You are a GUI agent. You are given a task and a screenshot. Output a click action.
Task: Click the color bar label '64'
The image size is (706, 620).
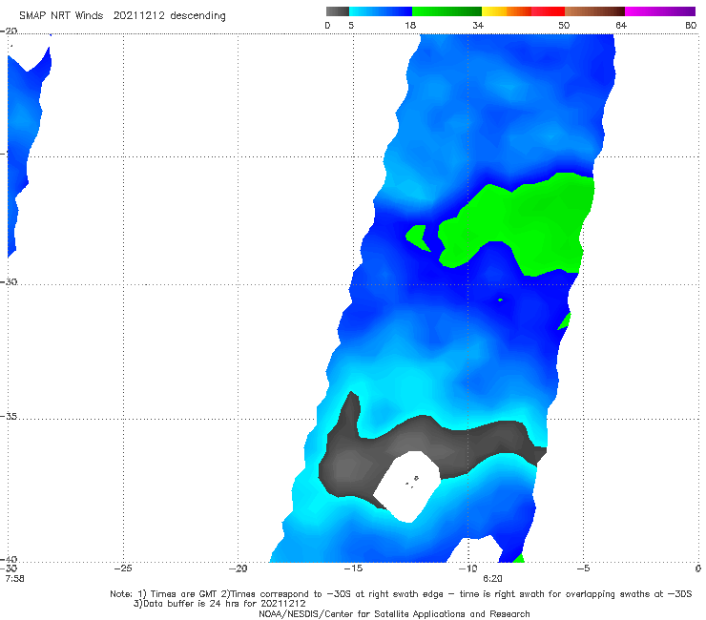(x=621, y=25)
